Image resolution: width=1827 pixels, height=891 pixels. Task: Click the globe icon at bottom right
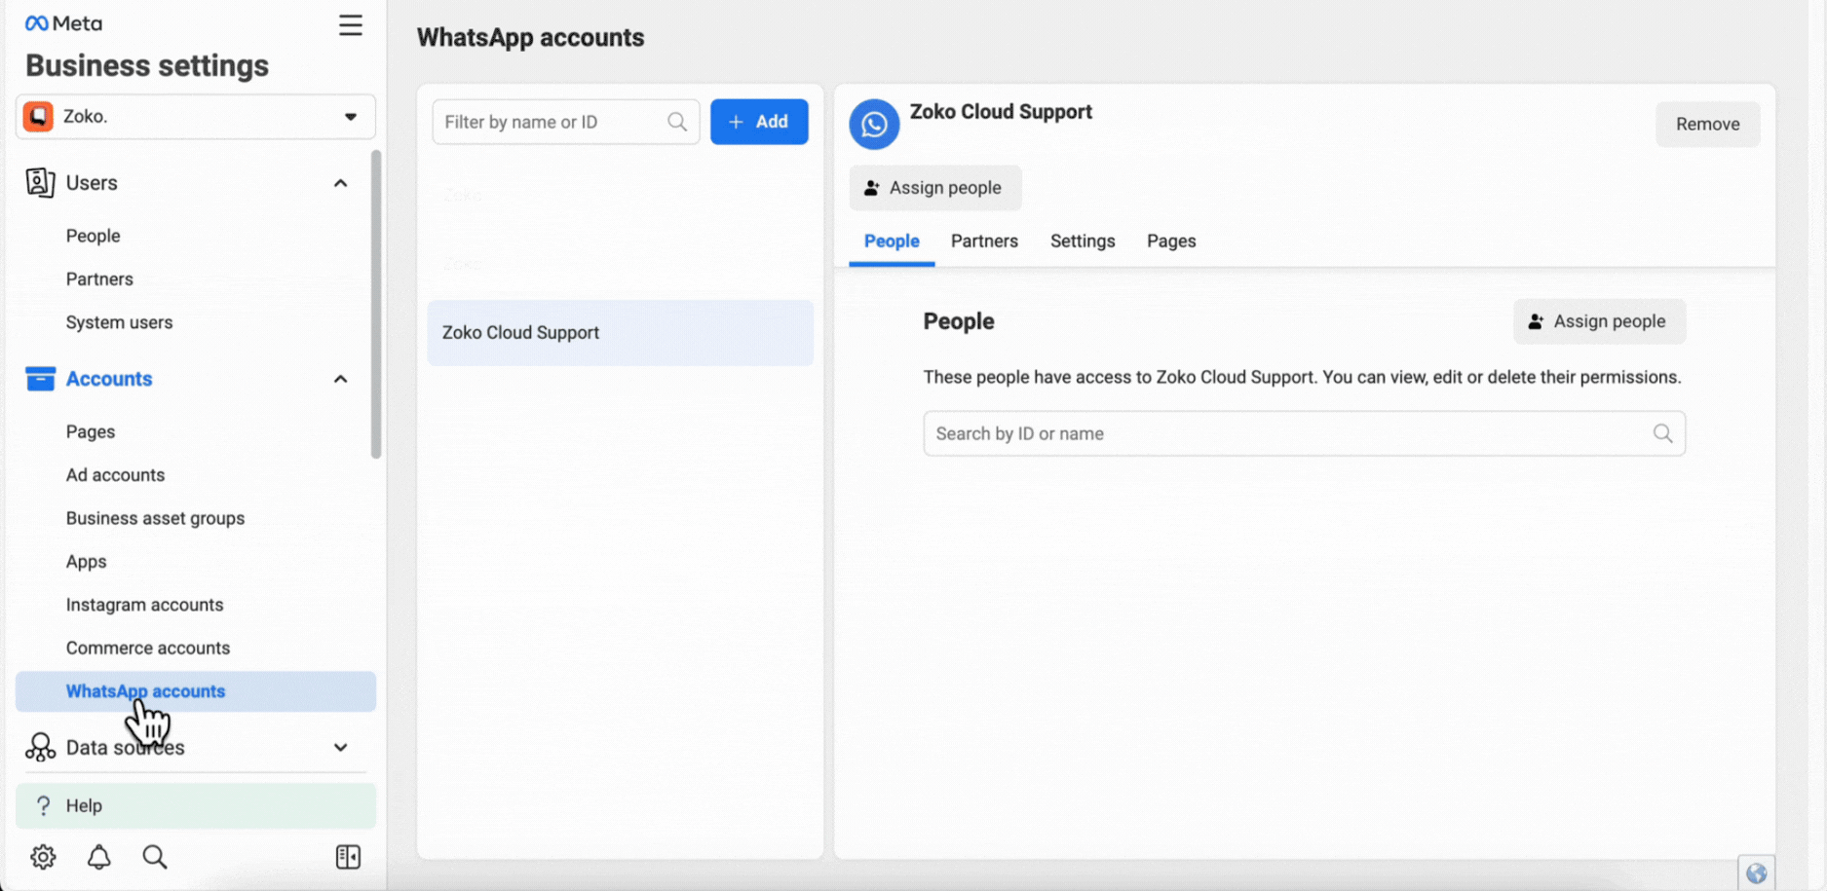coord(1757,873)
